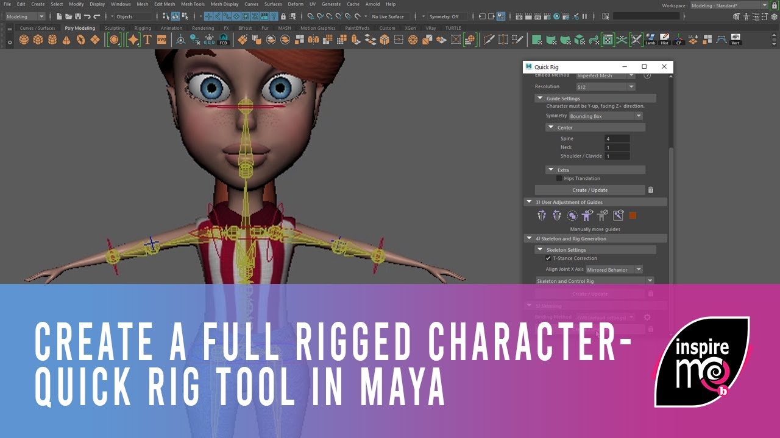Viewport: 780px width, 438px height.
Task: Click the orange color swatch in Quick Rig
Action: point(633,215)
